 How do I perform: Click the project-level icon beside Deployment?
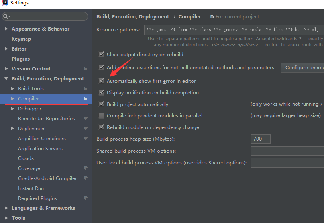[86, 129]
